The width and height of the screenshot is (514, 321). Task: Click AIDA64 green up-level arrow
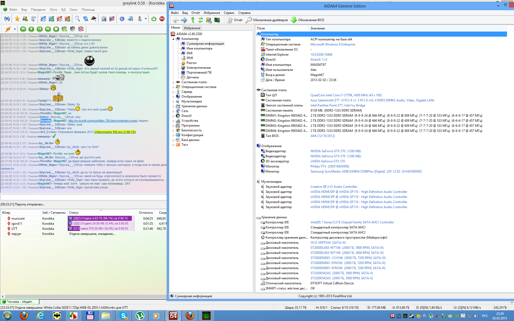coord(193,20)
